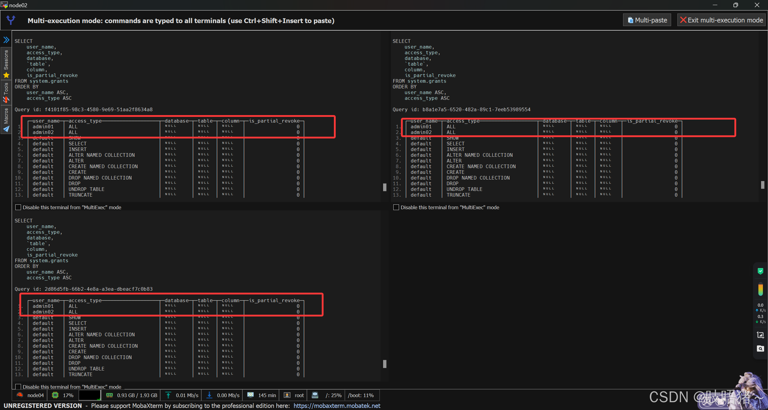The image size is (768, 410).
Task: Click the download speed arrow icon
Action: tap(209, 395)
